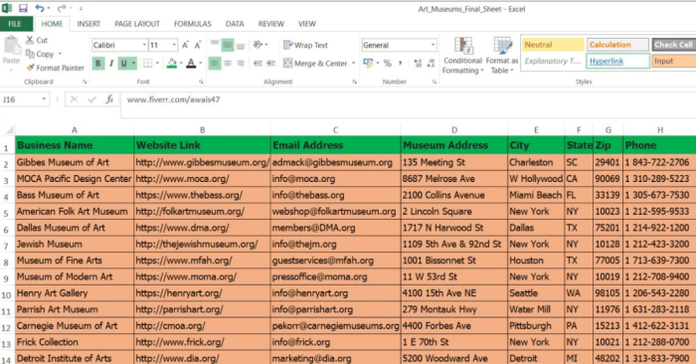Open Conditional Formatting
The width and height of the screenshot is (696, 364).
click(x=463, y=56)
